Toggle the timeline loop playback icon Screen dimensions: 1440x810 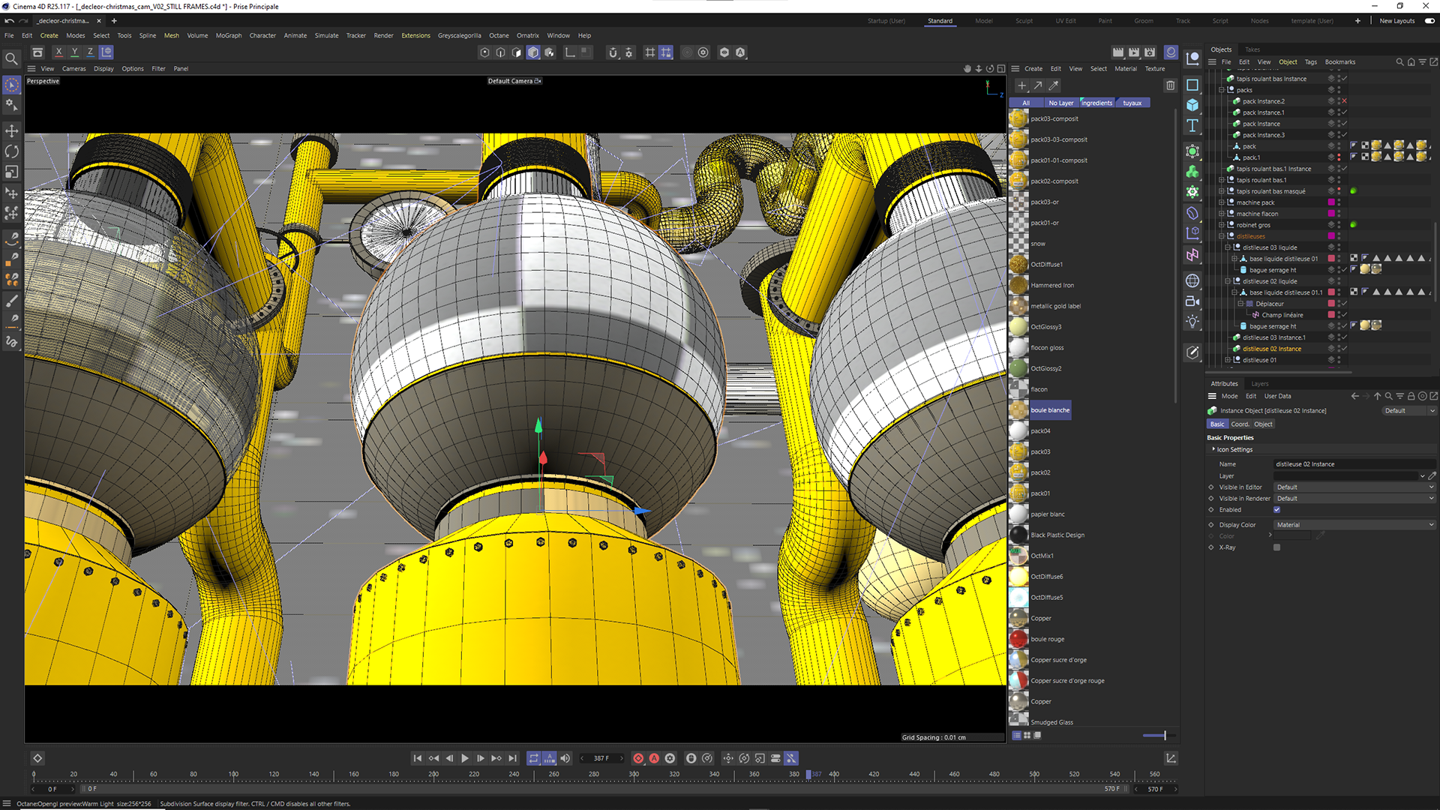click(x=533, y=758)
